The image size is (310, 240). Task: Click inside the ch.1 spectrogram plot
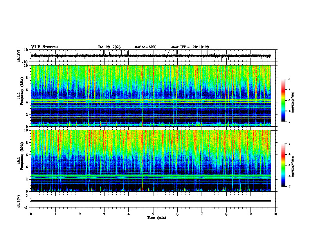point(151,96)
